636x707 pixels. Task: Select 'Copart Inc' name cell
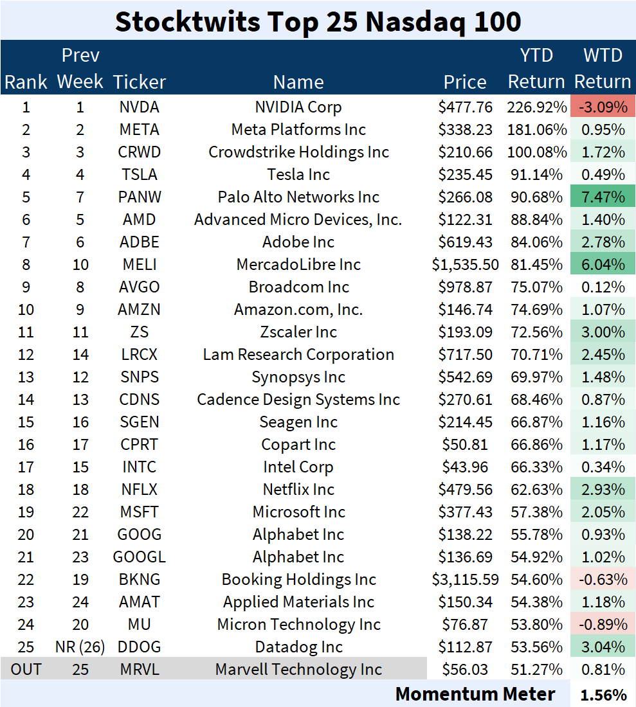coord(298,445)
